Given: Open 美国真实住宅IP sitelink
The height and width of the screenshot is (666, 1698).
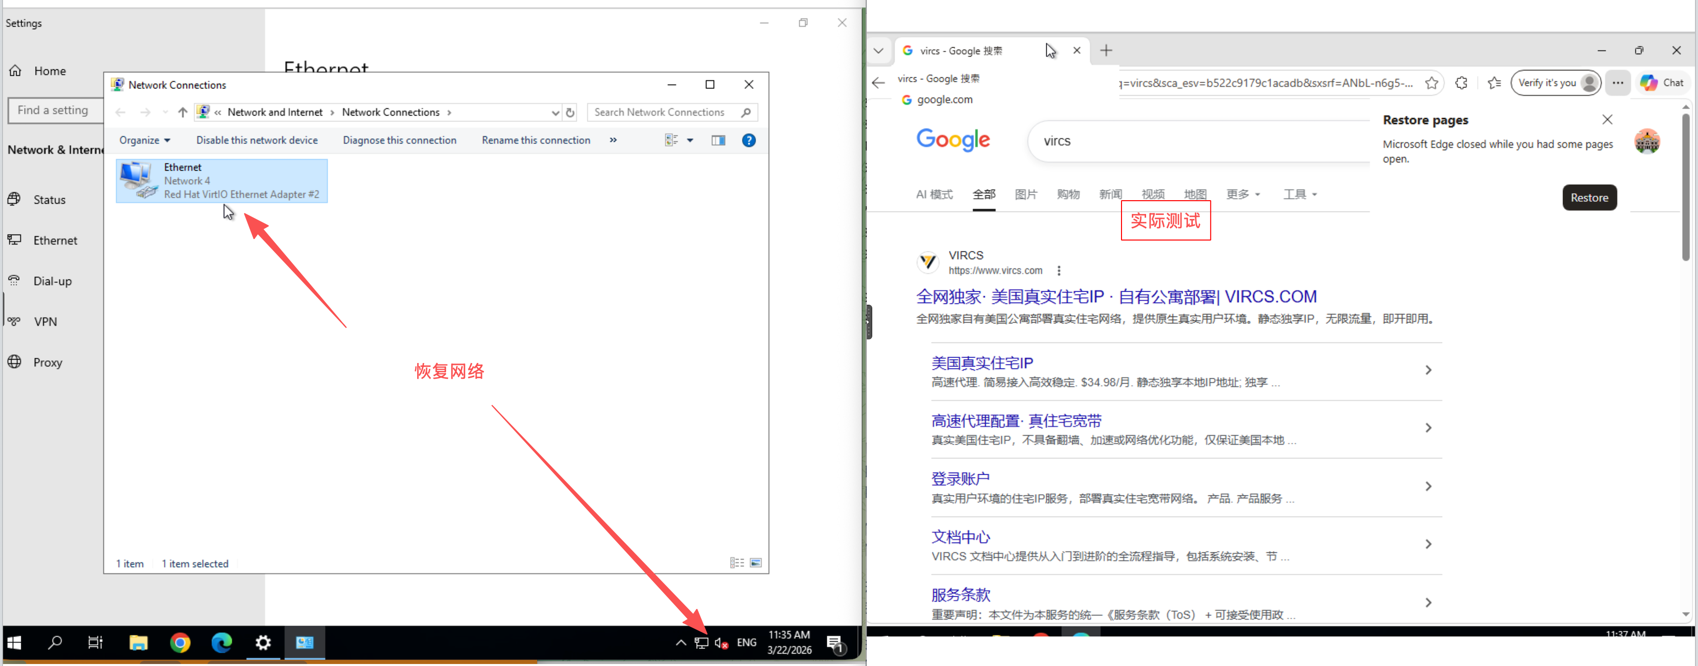Looking at the screenshot, I should tap(981, 363).
